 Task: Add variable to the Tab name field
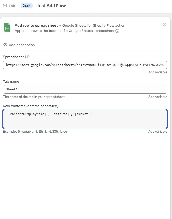coord(158,97)
